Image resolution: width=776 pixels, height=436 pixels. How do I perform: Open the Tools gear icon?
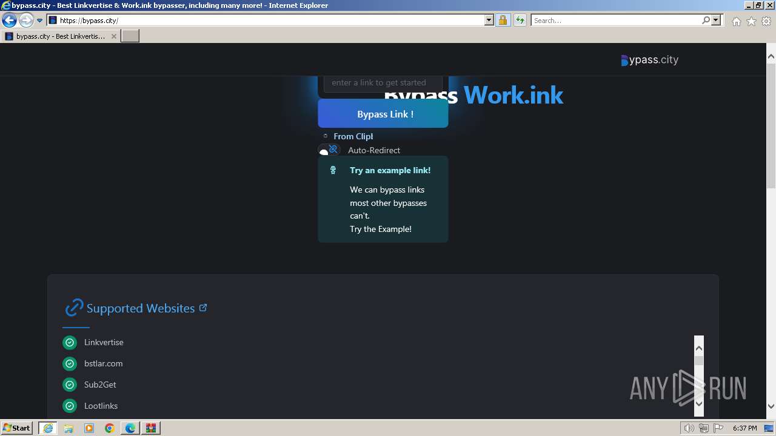tap(766, 21)
